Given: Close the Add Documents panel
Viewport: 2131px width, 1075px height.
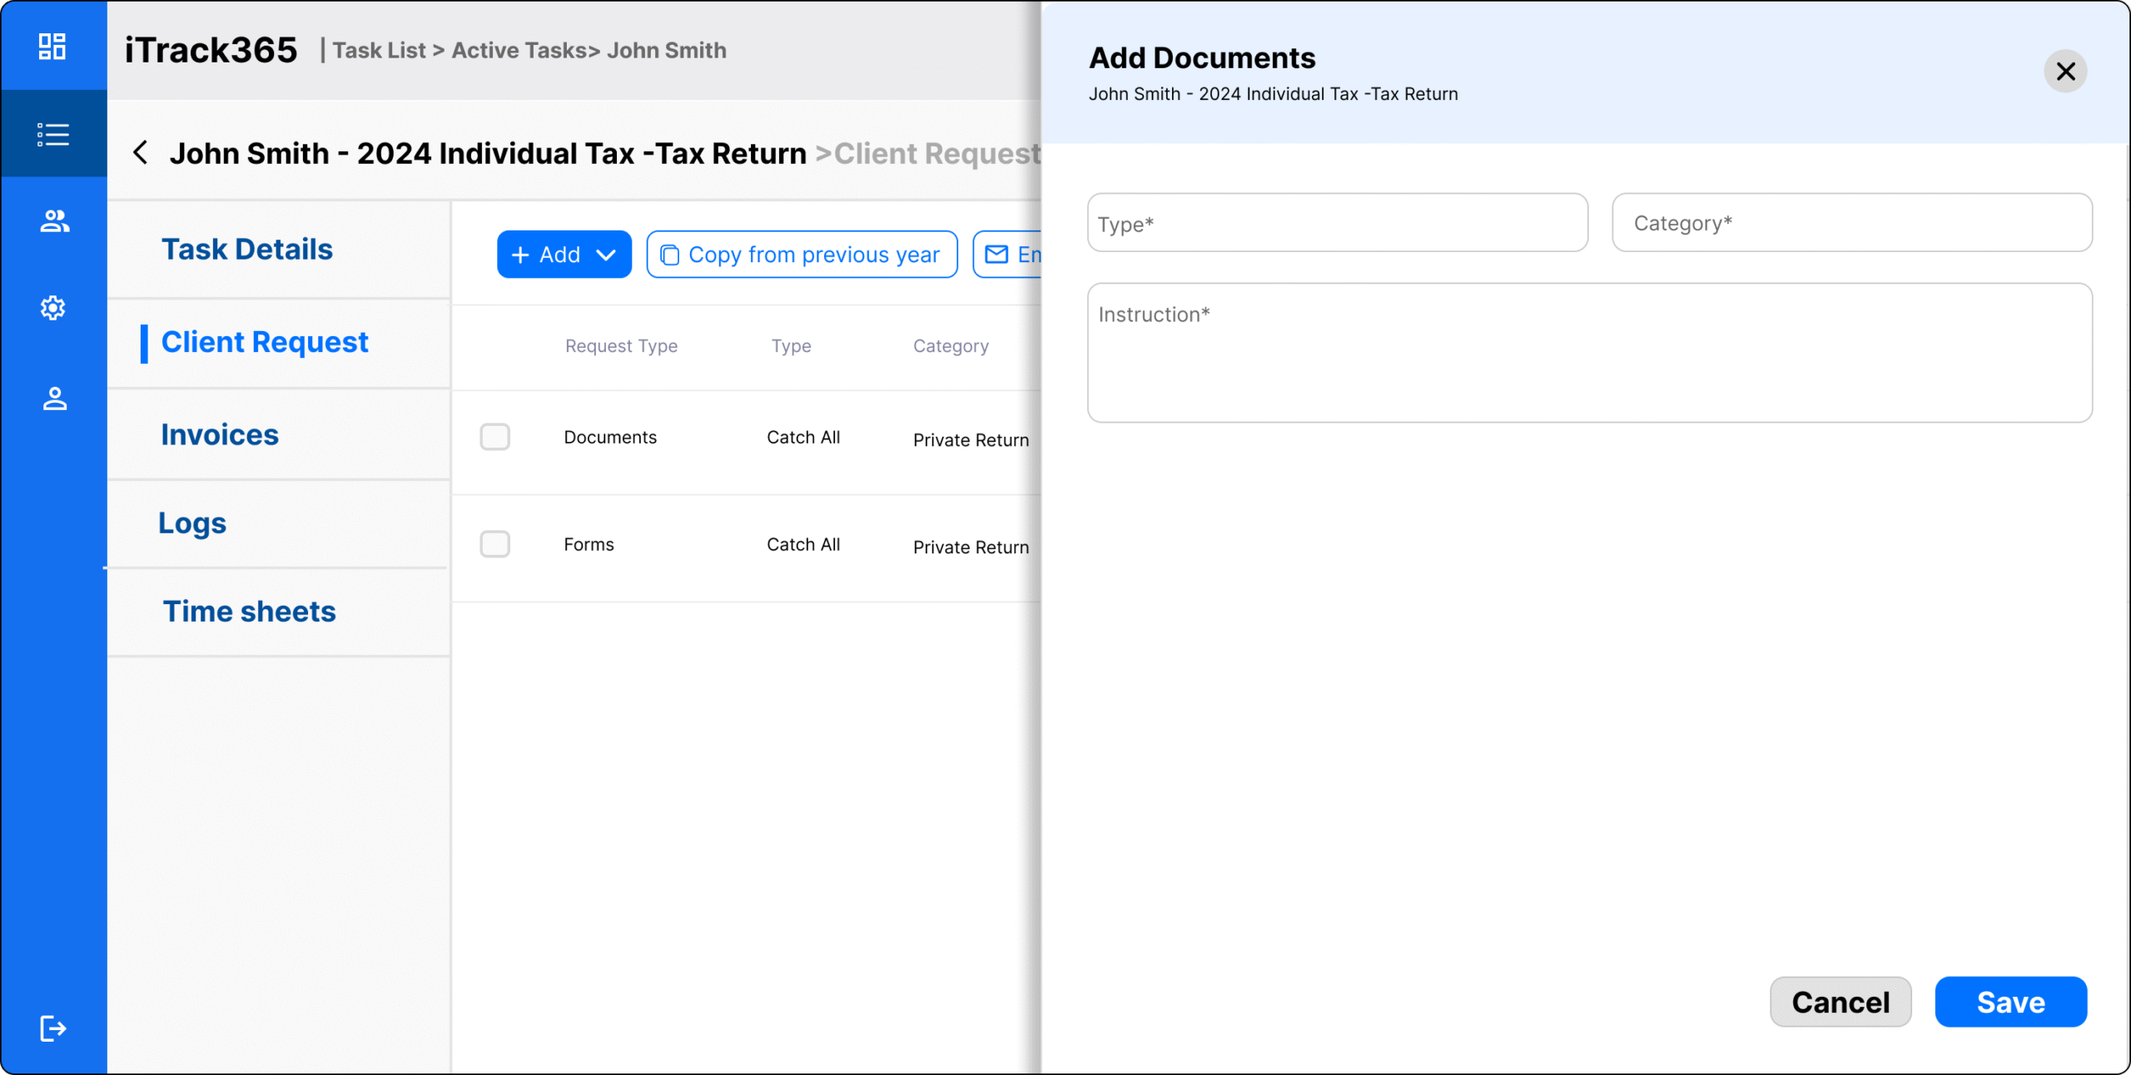Looking at the screenshot, I should point(2064,72).
